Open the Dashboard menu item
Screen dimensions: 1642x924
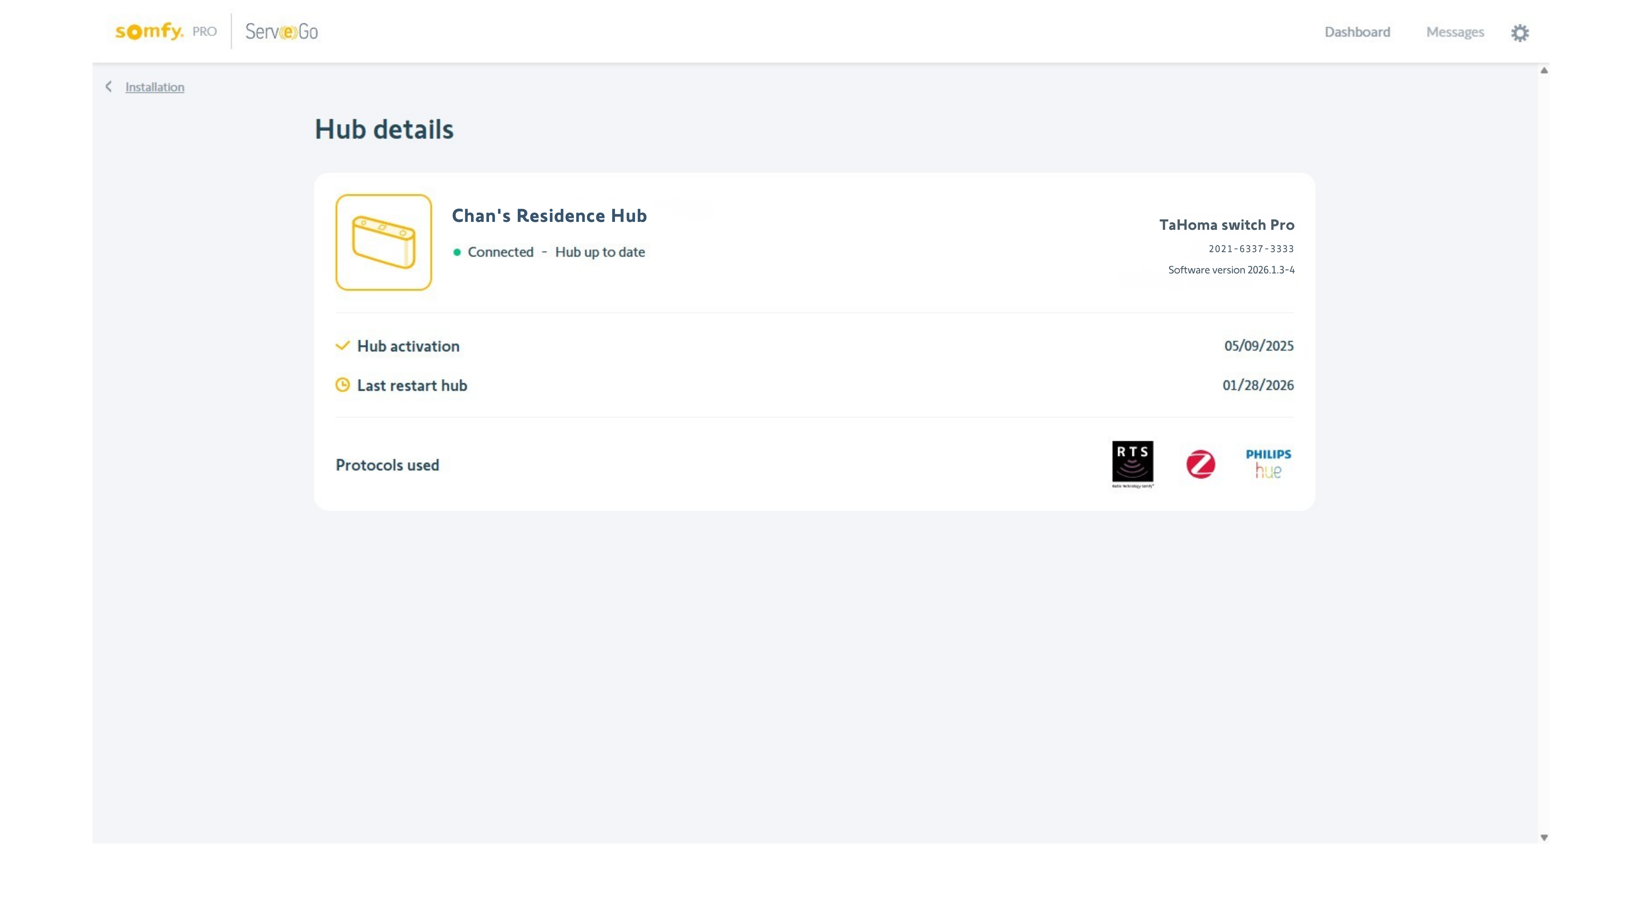pyautogui.click(x=1357, y=32)
